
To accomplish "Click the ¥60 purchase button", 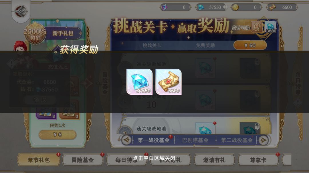I will click(x=250, y=45).
